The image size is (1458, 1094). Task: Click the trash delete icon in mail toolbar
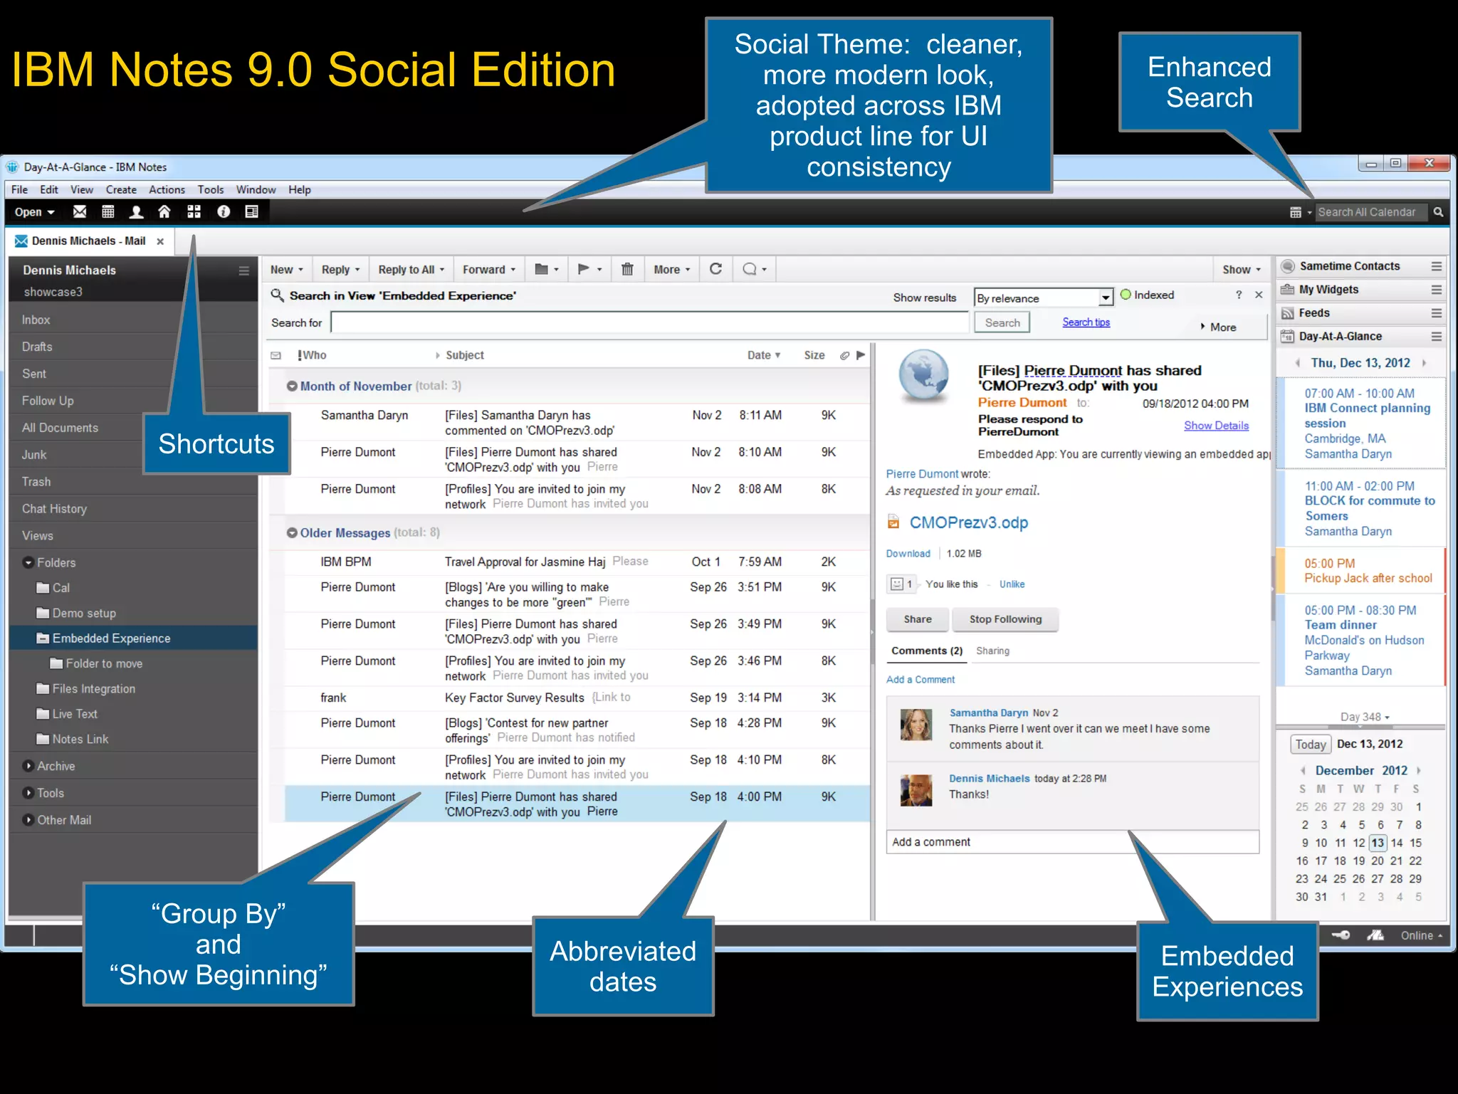point(627,269)
